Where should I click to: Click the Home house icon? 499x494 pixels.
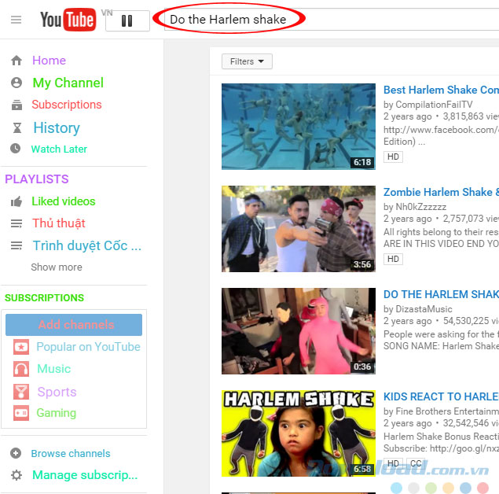click(x=17, y=61)
